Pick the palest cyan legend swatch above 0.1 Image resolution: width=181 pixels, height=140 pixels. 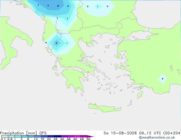(x=5, y=136)
